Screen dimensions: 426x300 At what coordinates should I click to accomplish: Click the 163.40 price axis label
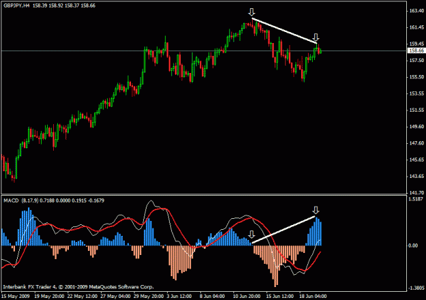click(x=416, y=11)
